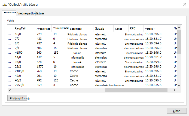This screenshot has width=189, height=116.
Task: Select the Bendra informacija tab
Action: [x=9, y=13]
